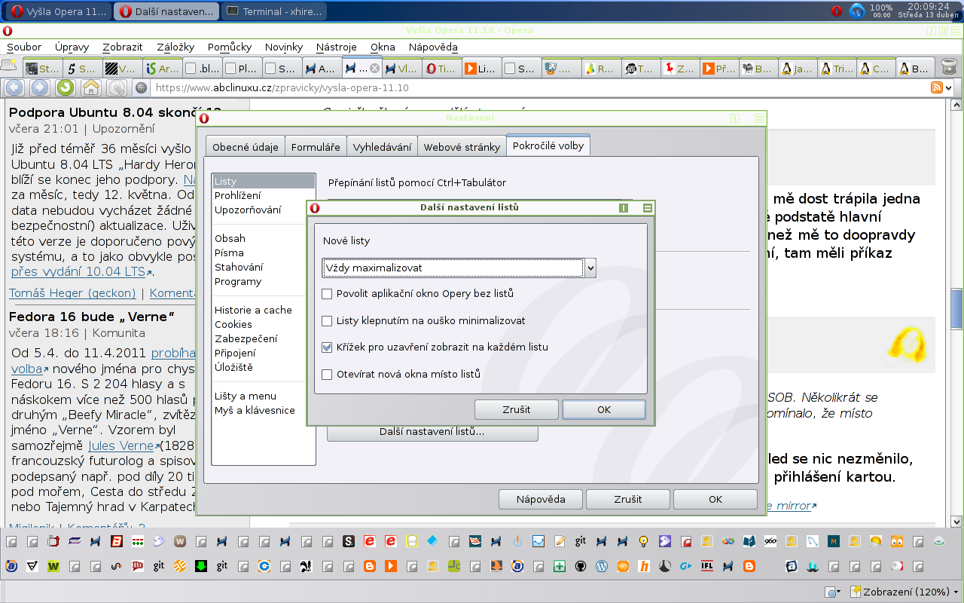This screenshot has width=964, height=603.
Task: Click the scrollbar down arrow of the page
Action: (x=956, y=522)
